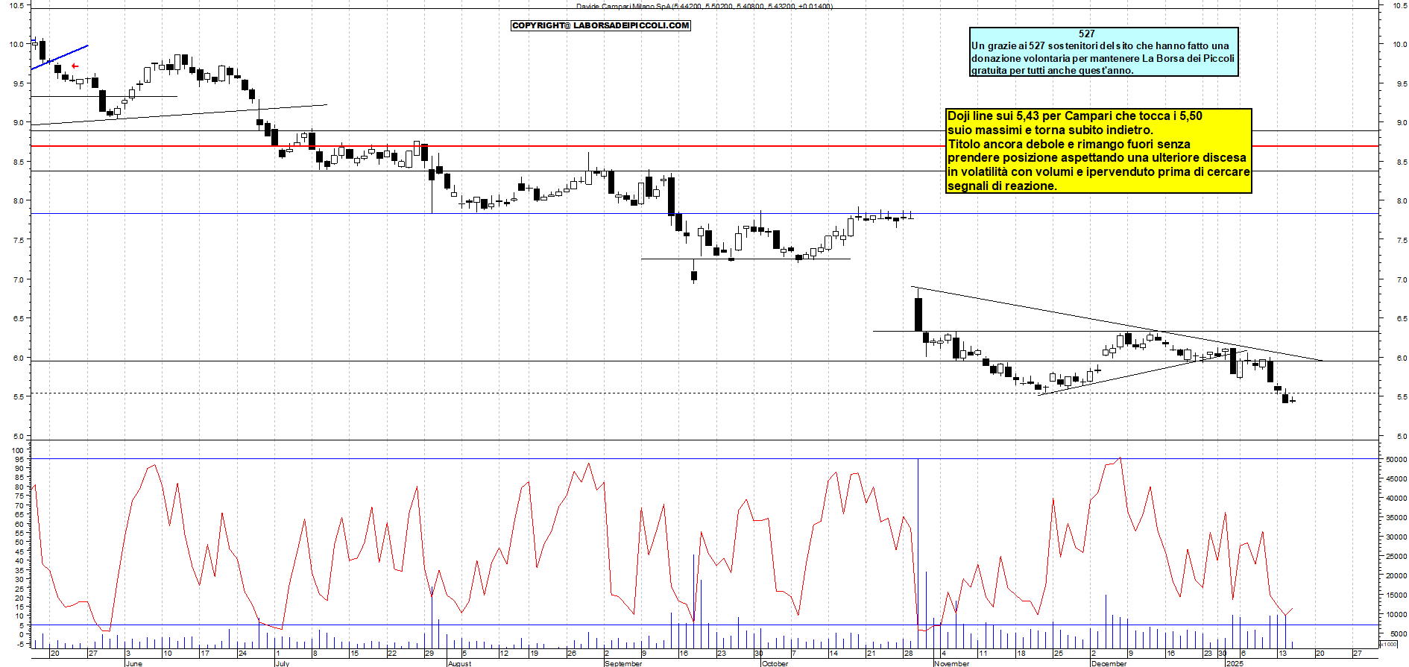Click the "75" oscillator scale value
1409x667 pixels.
click(20, 496)
